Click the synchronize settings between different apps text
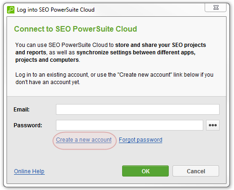This screenshot has width=234, height=190. 136,52
